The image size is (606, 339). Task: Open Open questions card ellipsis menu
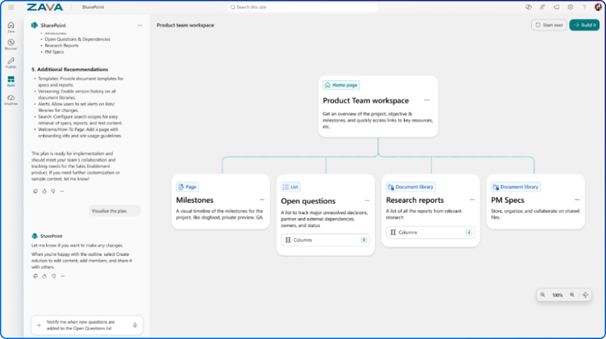tap(367, 201)
